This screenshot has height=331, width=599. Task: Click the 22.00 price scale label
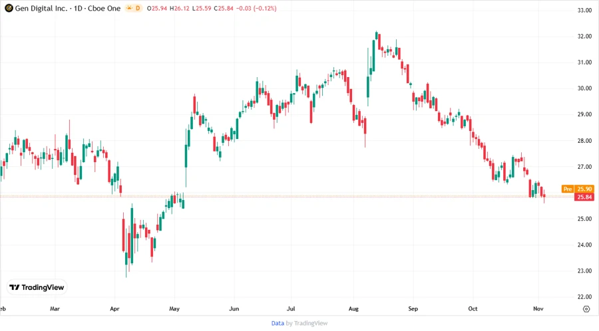coord(585,297)
